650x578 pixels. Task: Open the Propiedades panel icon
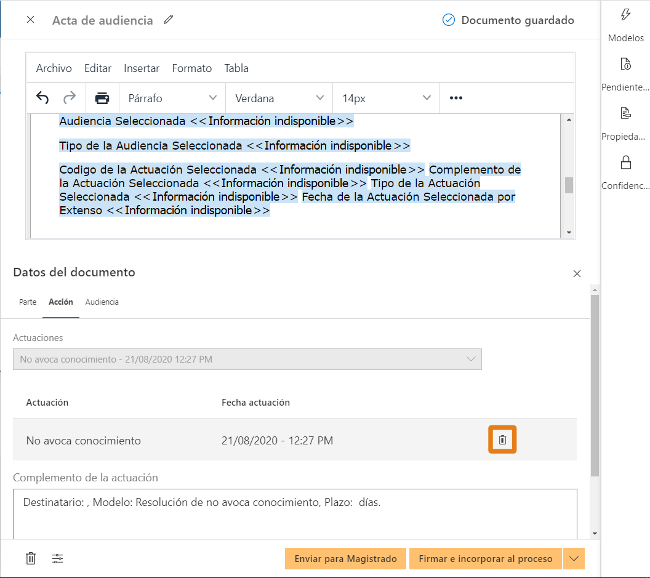coord(625,113)
